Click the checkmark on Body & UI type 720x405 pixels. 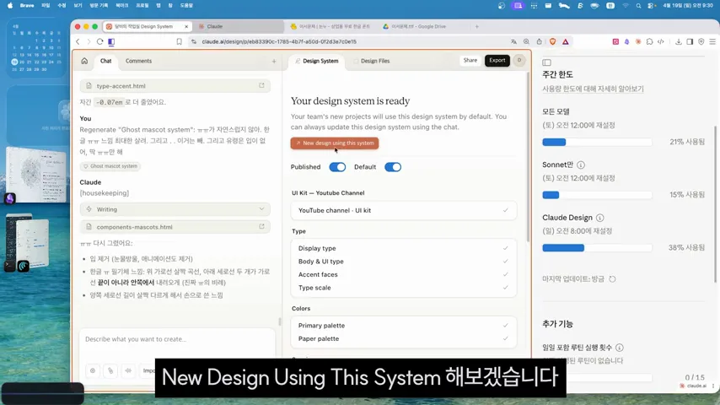click(x=505, y=261)
